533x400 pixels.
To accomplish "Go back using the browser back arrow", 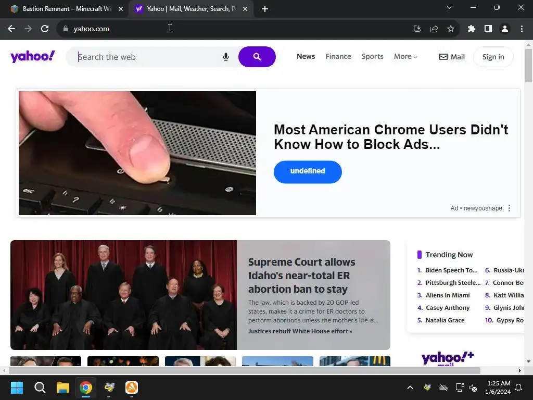I will [x=11, y=29].
